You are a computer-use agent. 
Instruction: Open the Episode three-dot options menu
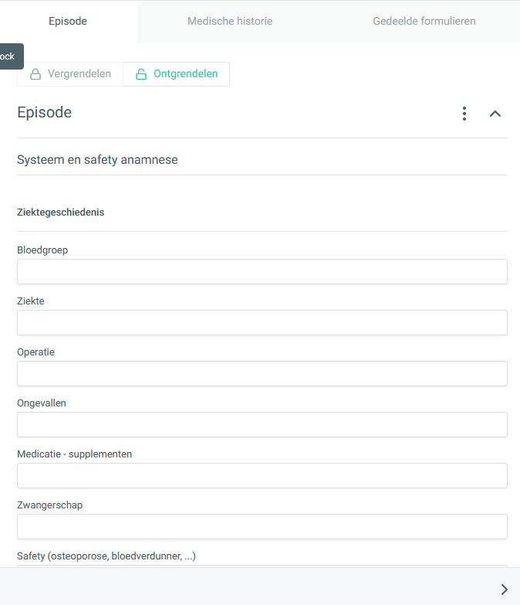pyautogui.click(x=464, y=114)
